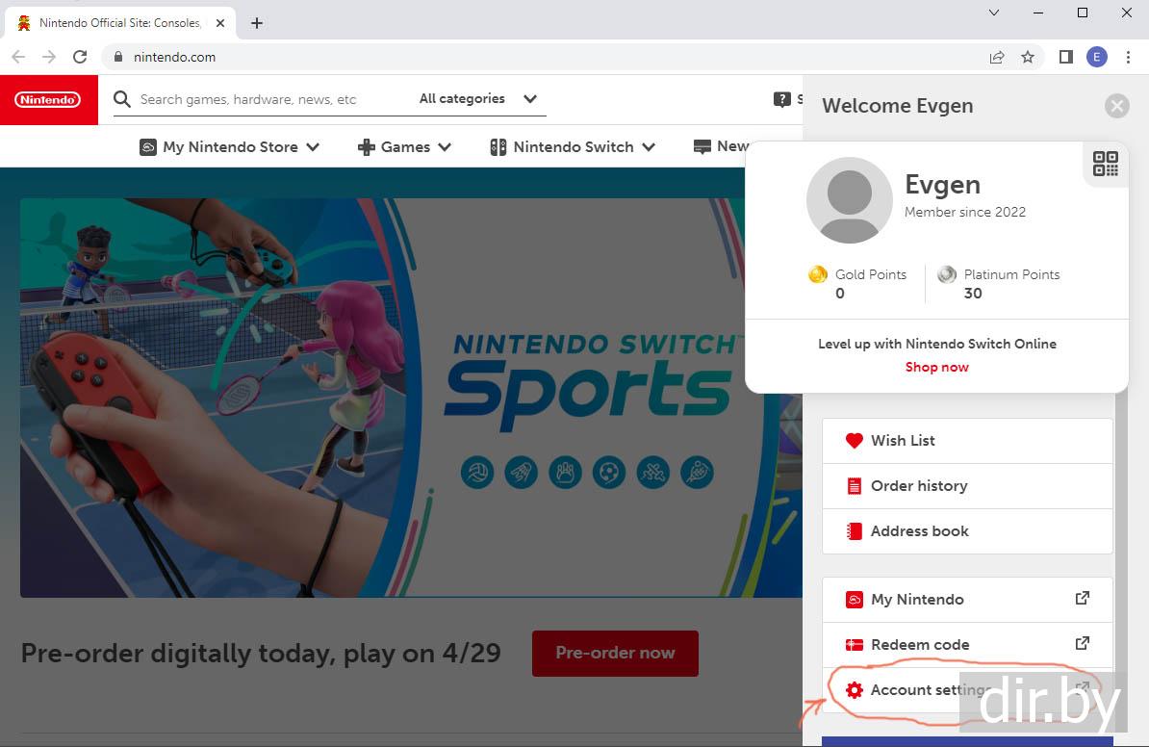Expand the Games navigation menu
The image size is (1149, 747).
(404, 146)
